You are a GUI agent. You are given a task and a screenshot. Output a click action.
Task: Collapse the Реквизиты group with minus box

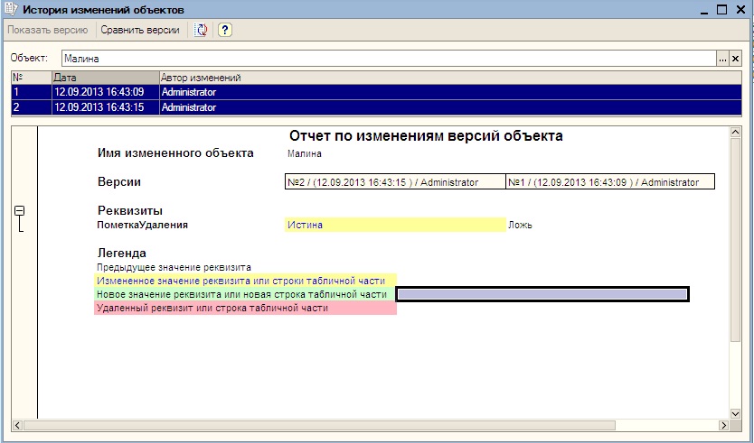(x=20, y=210)
